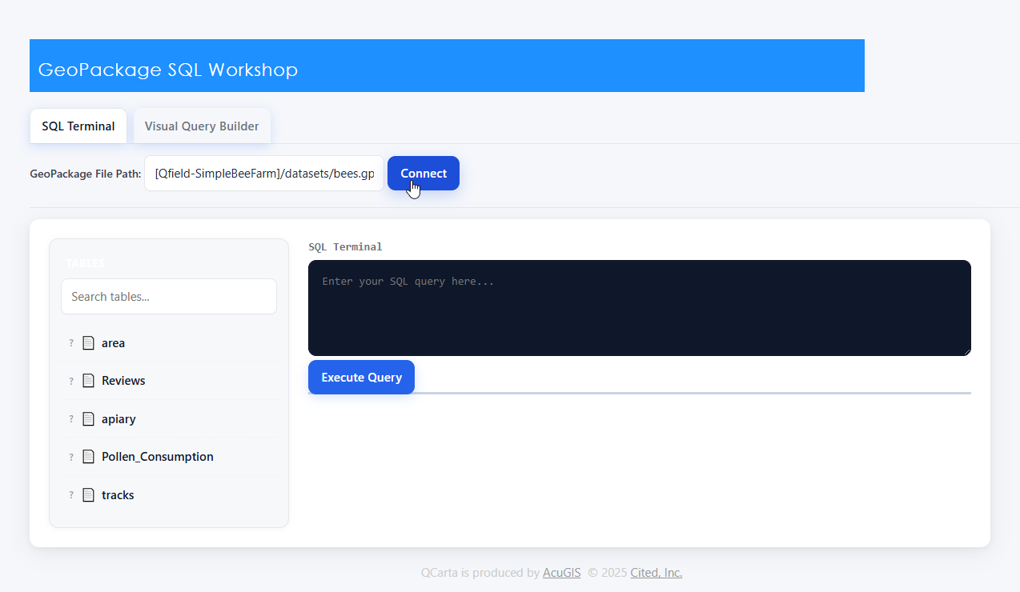This screenshot has height=592, width=1020.
Task: Click the TABLES panel heading
Action: click(85, 263)
